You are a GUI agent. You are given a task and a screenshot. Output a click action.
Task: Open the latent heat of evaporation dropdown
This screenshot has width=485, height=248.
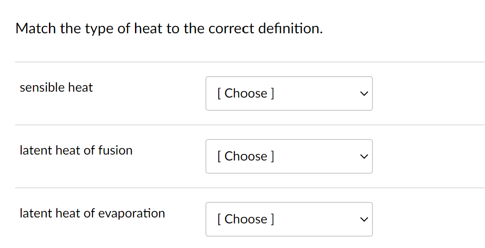[289, 219]
